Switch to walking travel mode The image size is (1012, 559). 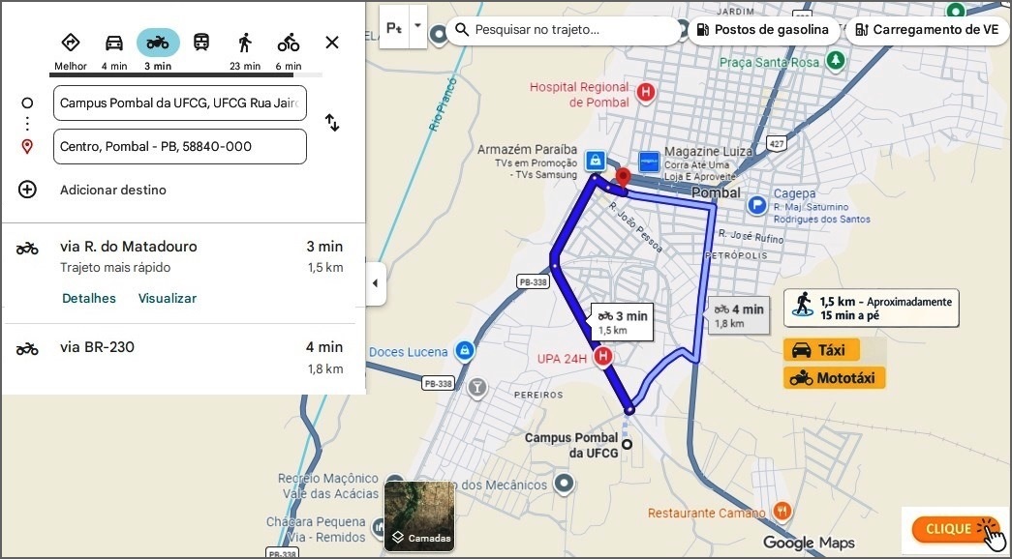[245, 43]
